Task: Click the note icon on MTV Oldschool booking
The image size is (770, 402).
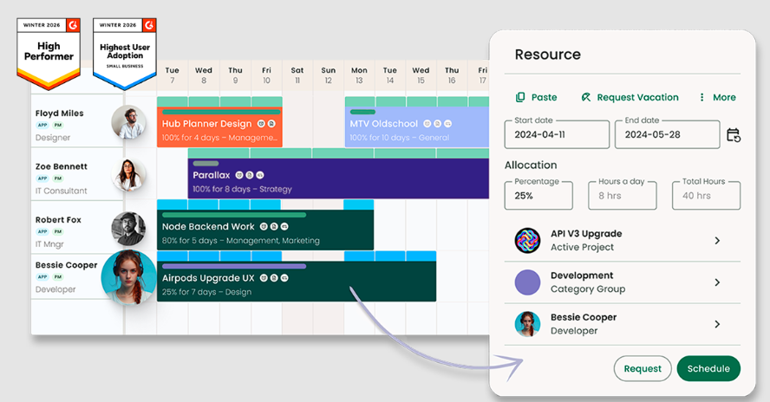Action: [438, 124]
